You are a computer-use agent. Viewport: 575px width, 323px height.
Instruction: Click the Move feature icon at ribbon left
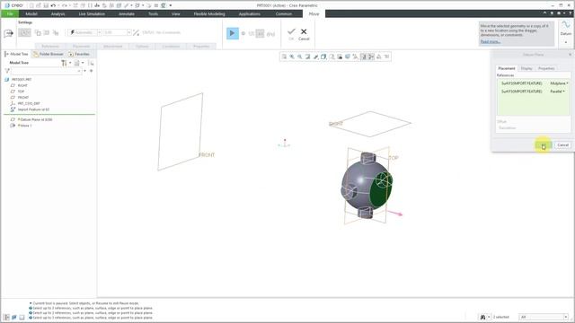click(8, 33)
